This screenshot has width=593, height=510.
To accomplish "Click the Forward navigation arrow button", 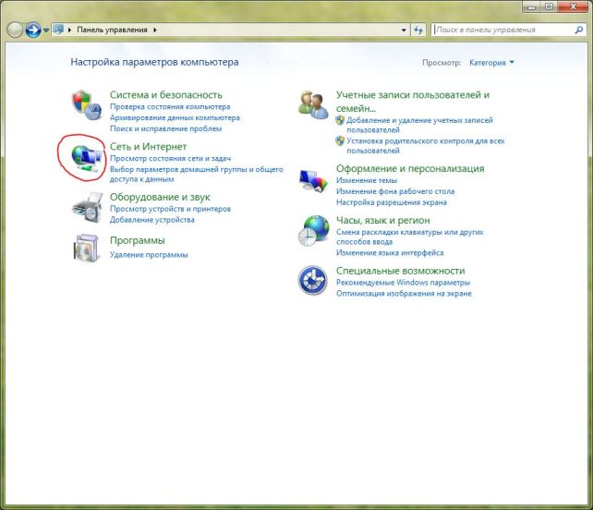I will pos(33,30).
